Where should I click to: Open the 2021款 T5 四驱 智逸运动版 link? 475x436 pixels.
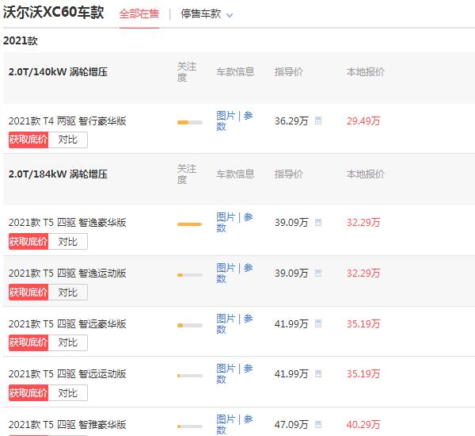(x=67, y=273)
